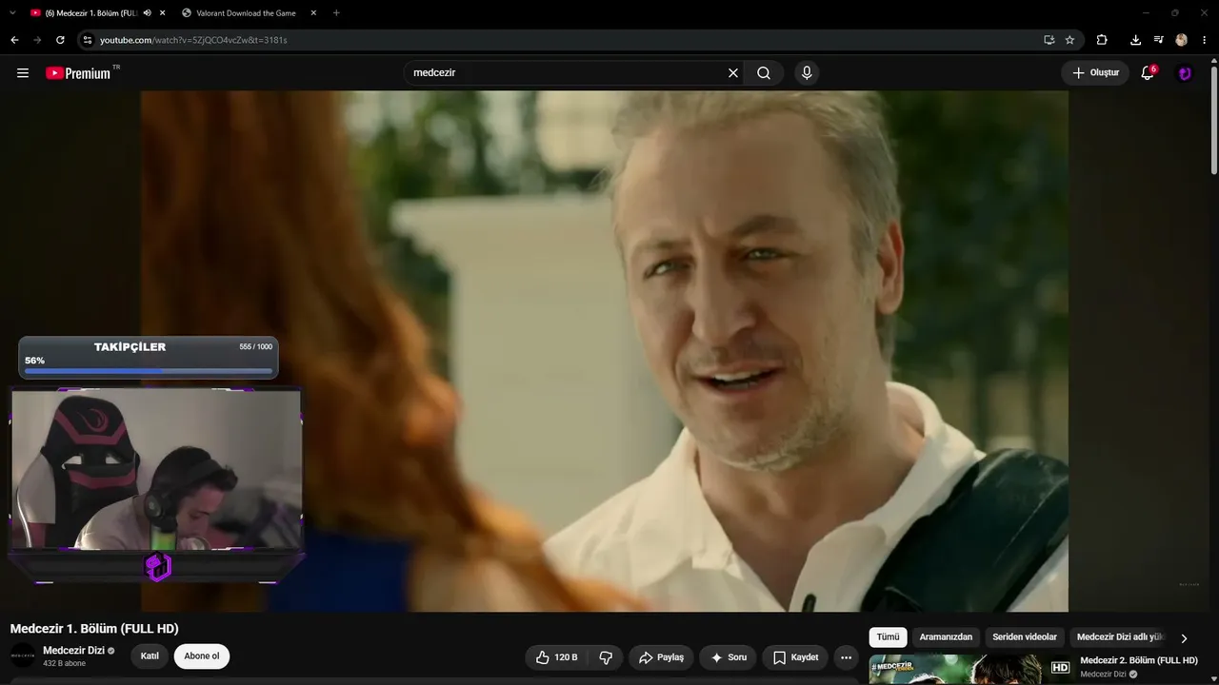Screen dimensions: 1219x685
Task: Open the Medcezir Dizi channel name link
Action: coord(73,651)
